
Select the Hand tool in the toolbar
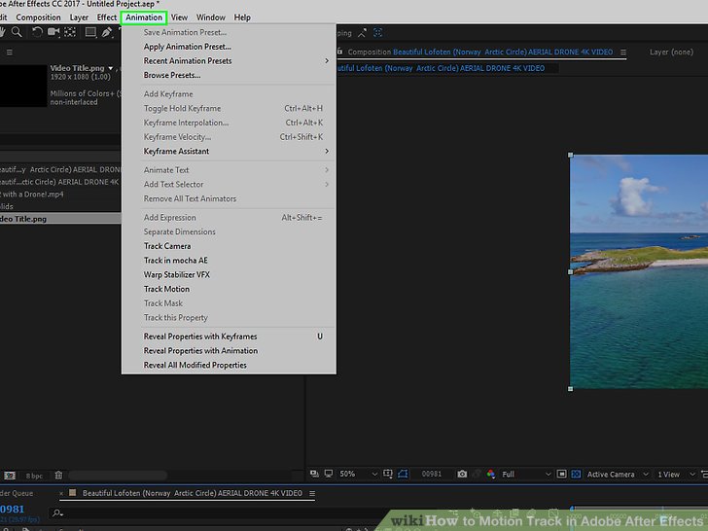[x=2, y=32]
